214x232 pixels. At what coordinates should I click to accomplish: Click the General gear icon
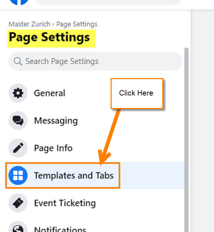coord(18,93)
